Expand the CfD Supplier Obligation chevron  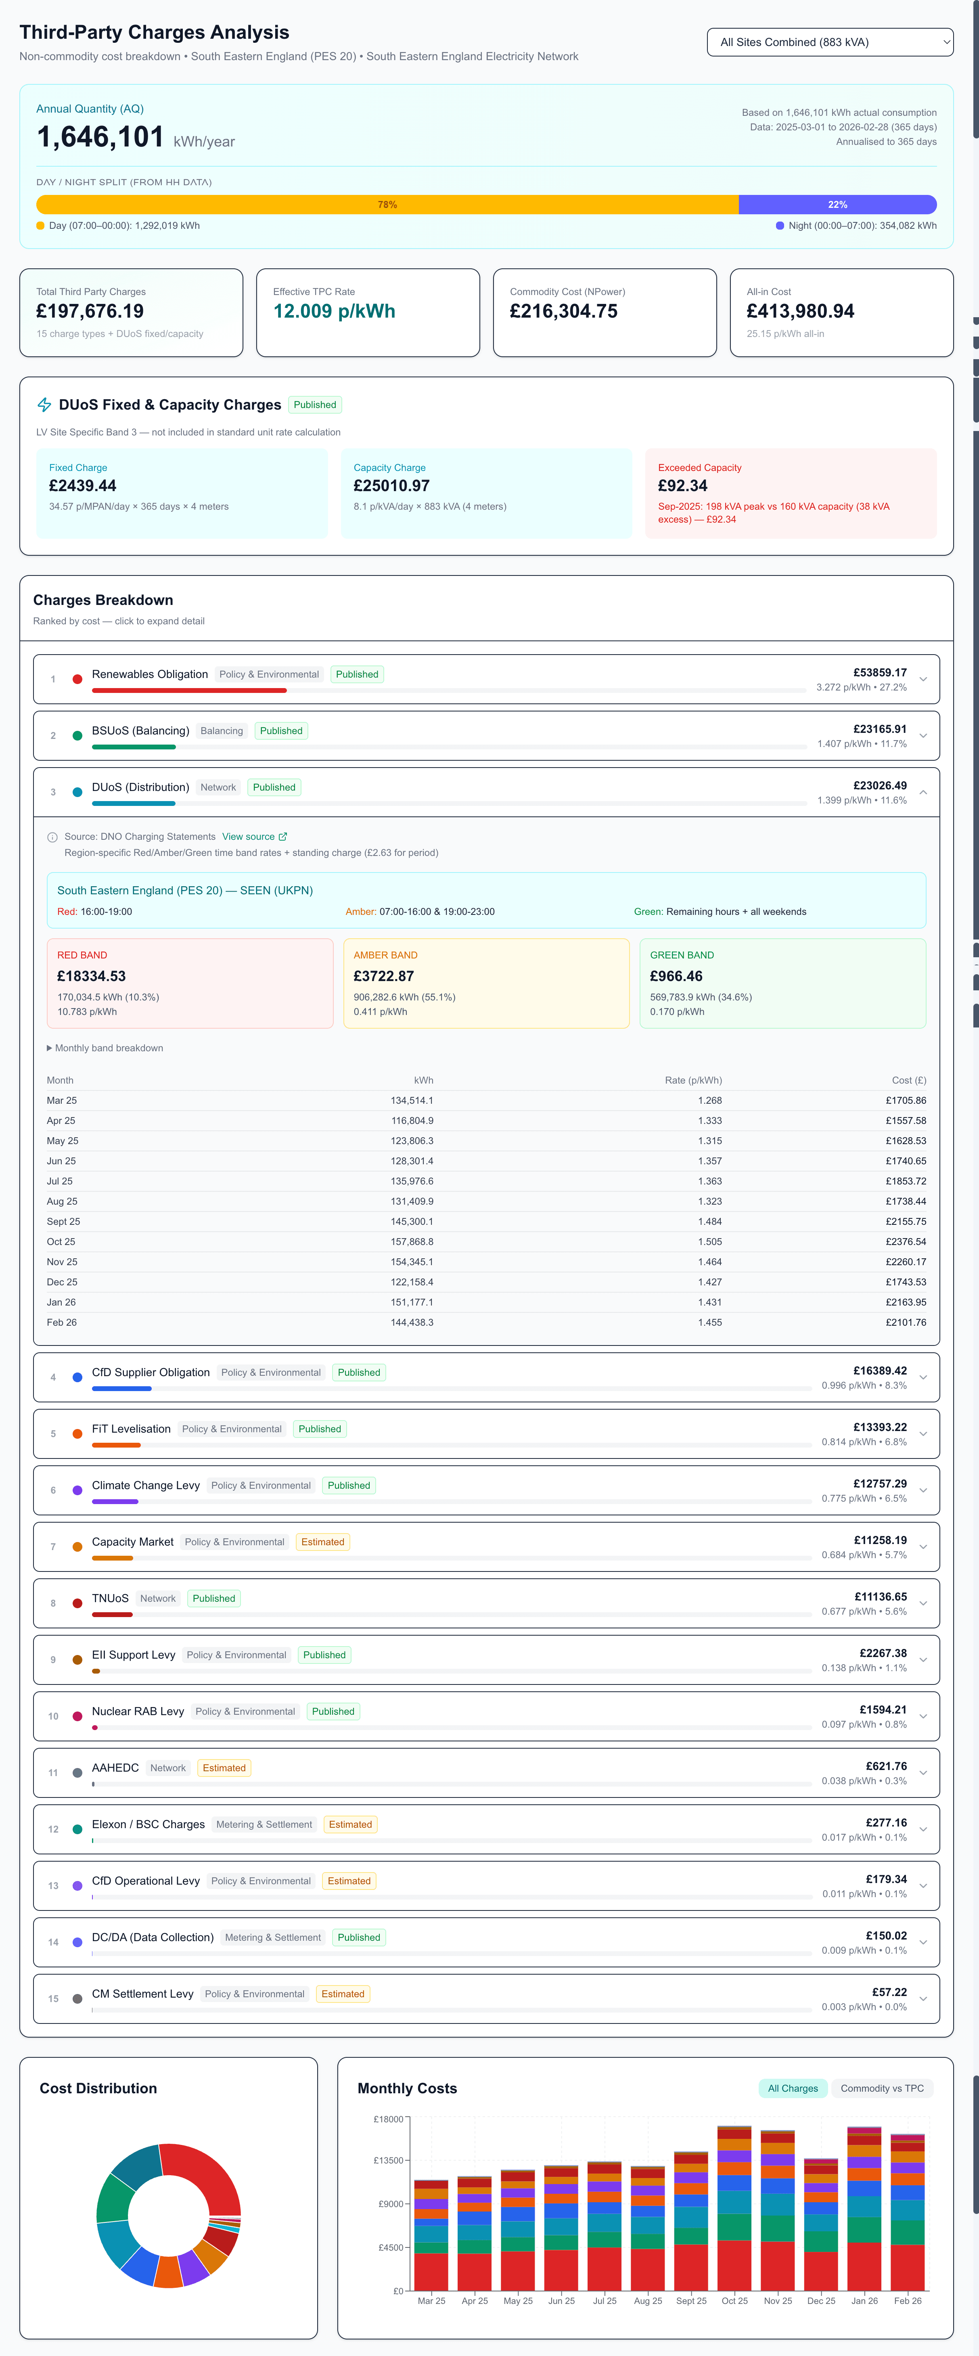pyautogui.click(x=923, y=1377)
